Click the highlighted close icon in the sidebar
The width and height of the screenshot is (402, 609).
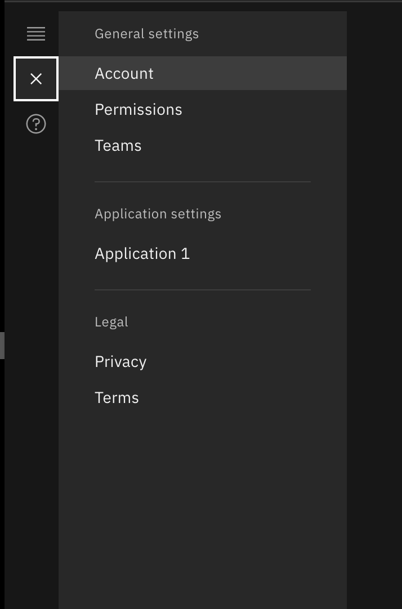point(35,79)
